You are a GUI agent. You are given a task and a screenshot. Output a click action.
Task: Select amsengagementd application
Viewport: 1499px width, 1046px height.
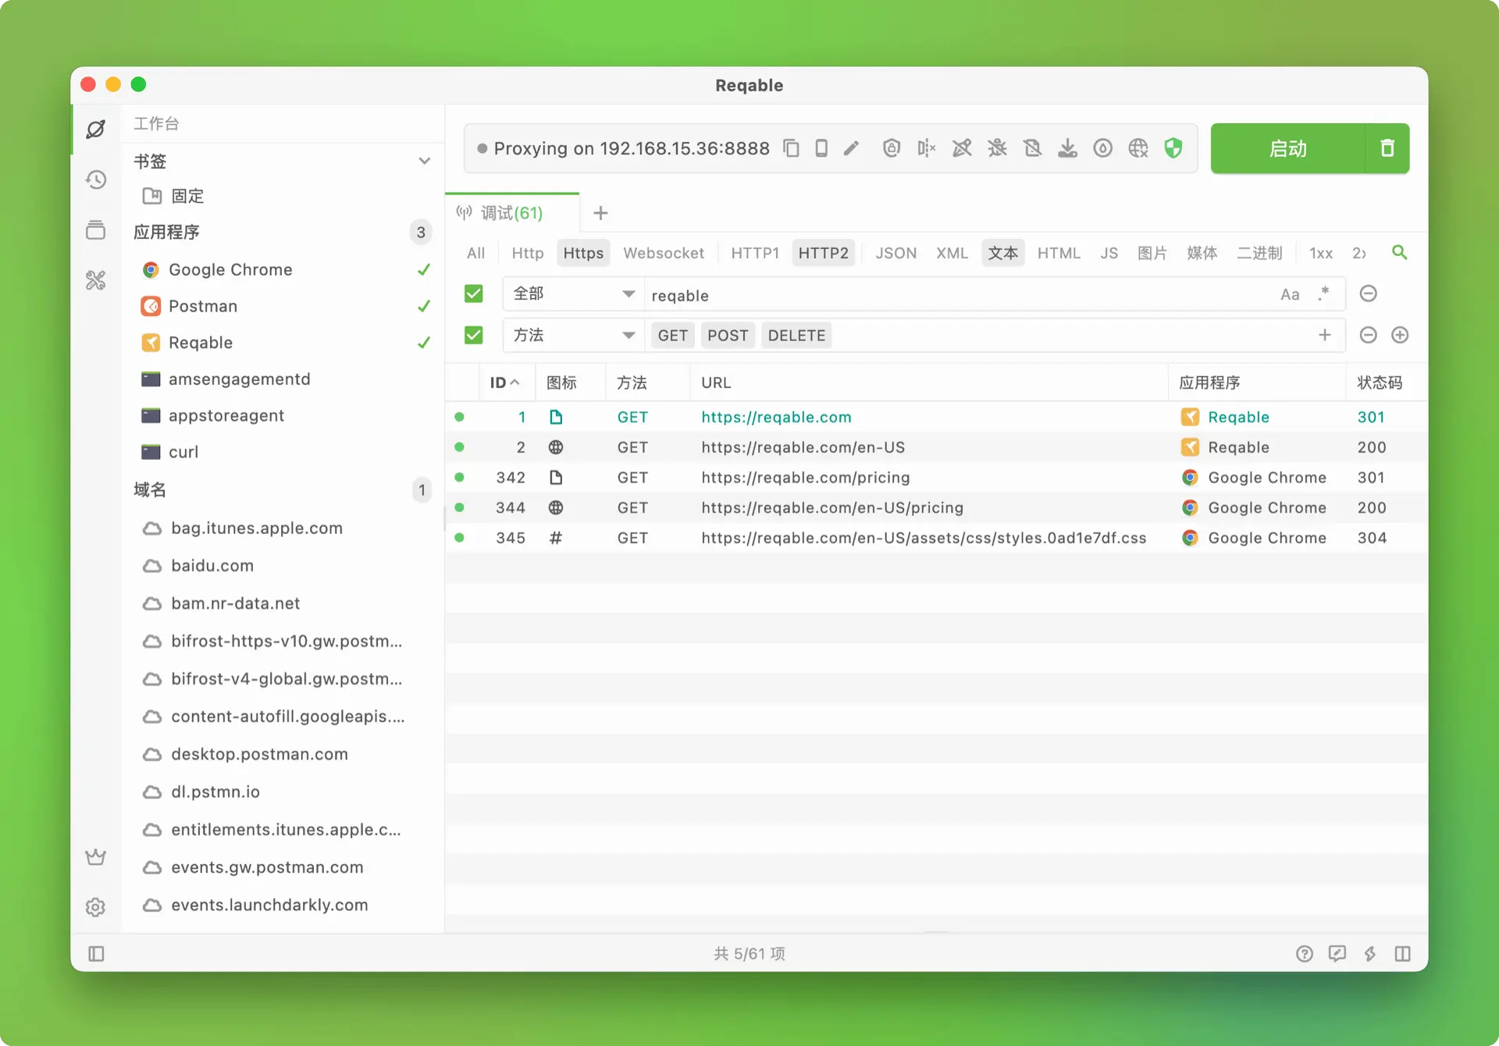tap(240, 379)
